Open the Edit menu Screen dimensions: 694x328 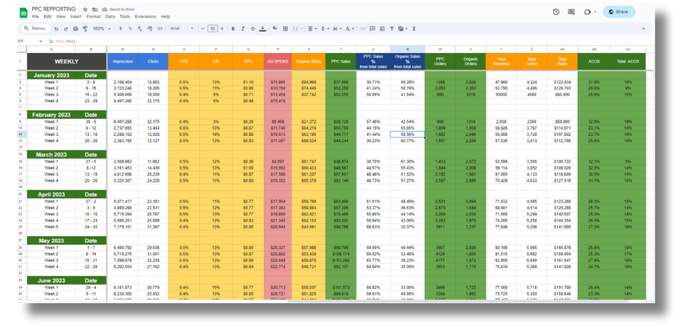click(x=47, y=17)
